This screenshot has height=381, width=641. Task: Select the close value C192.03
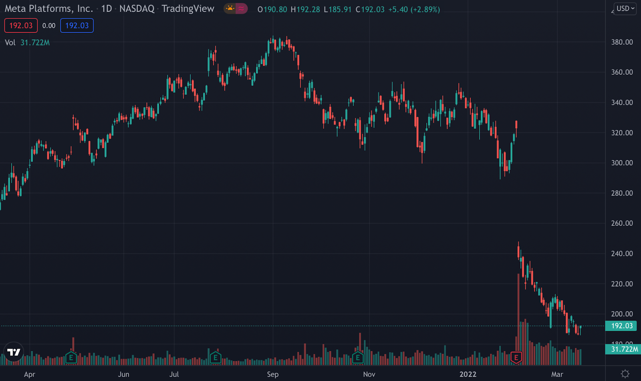[370, 9]
